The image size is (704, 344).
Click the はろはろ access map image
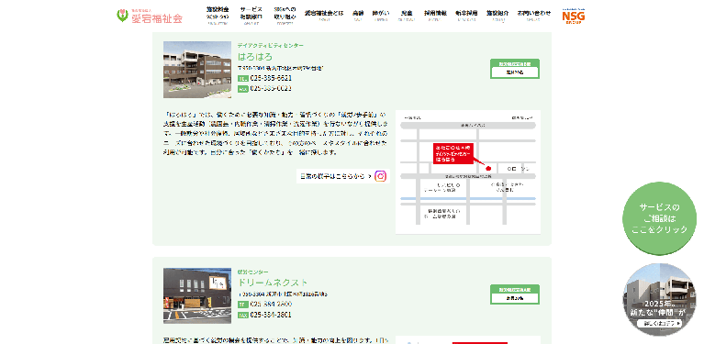click(x=468, y=172)
